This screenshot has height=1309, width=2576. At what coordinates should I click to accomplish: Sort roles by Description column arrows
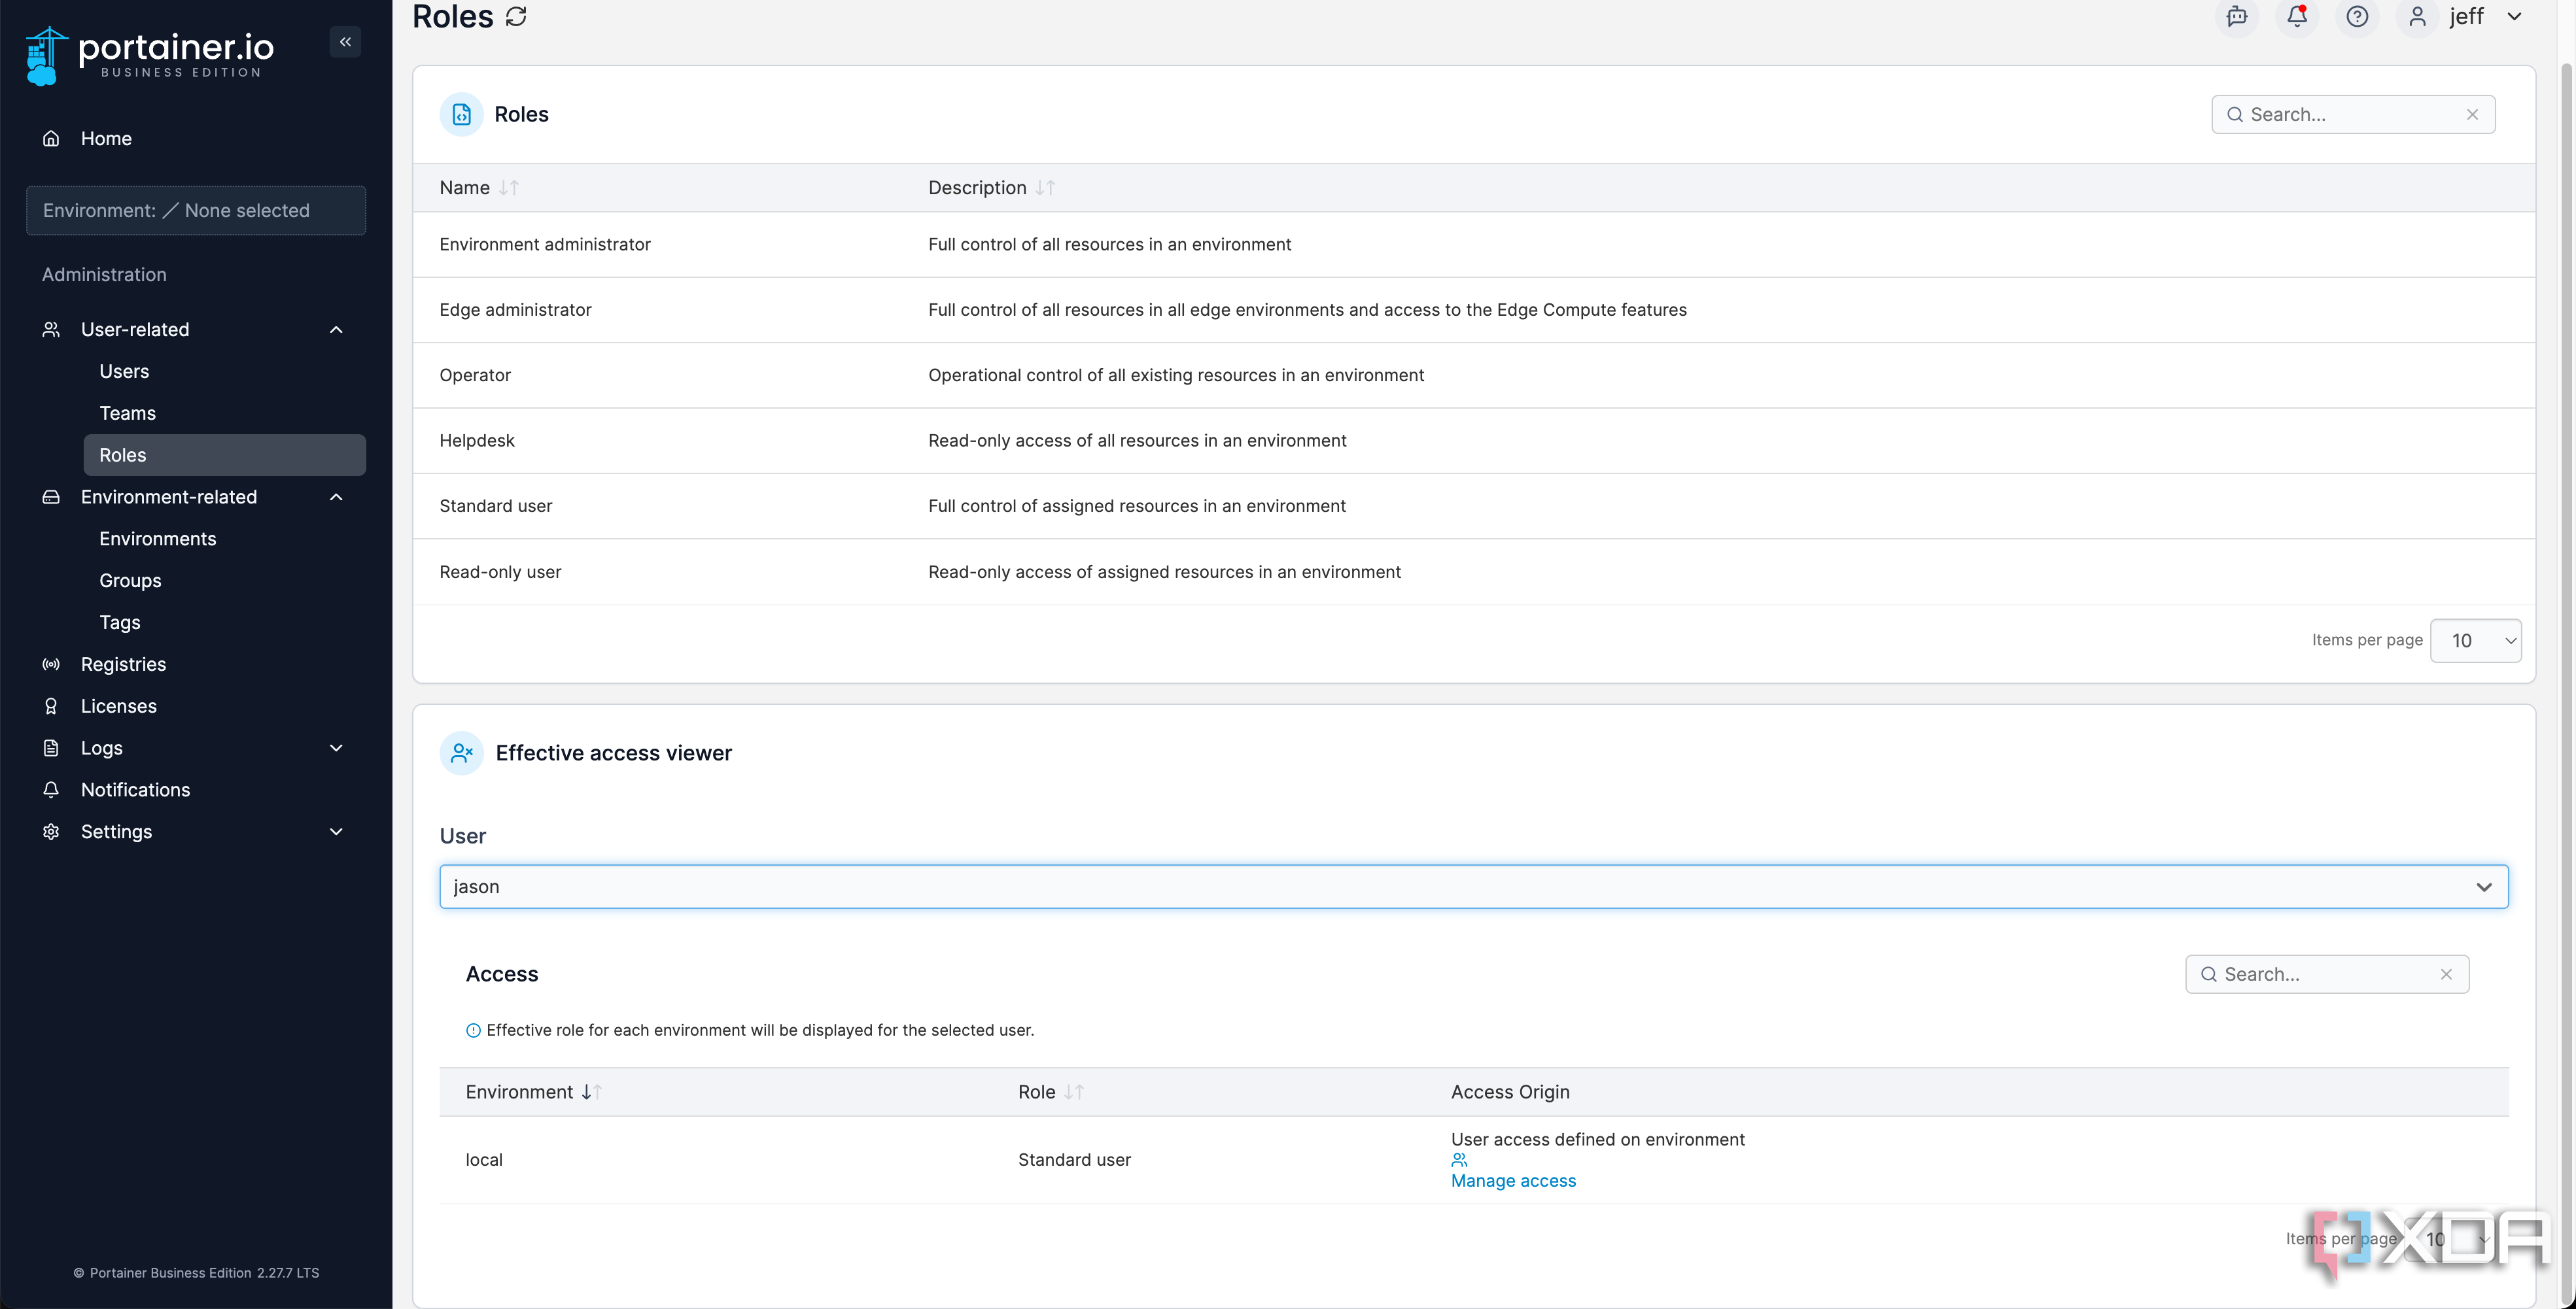(1045, 188)
